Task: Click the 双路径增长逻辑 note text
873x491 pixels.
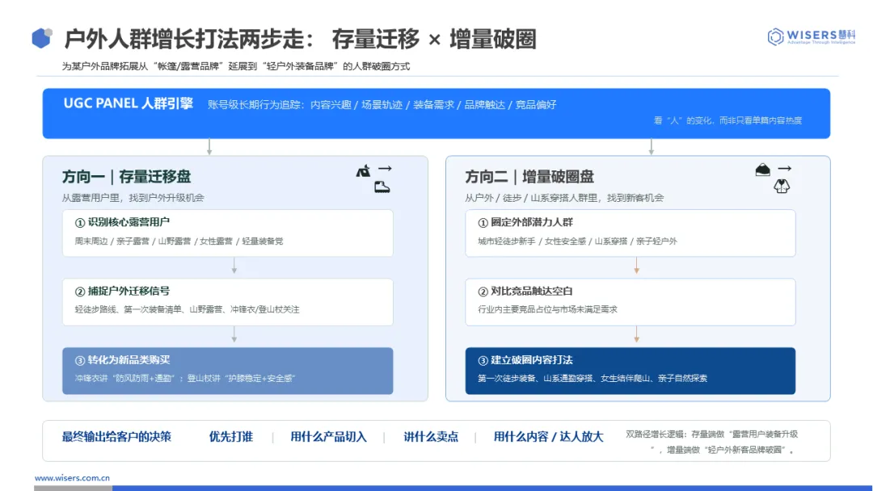Action: point(712,442)
